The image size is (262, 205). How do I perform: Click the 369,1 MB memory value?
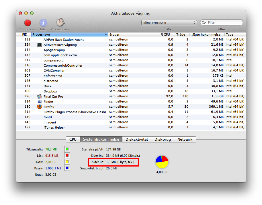(x=216, y=107)
